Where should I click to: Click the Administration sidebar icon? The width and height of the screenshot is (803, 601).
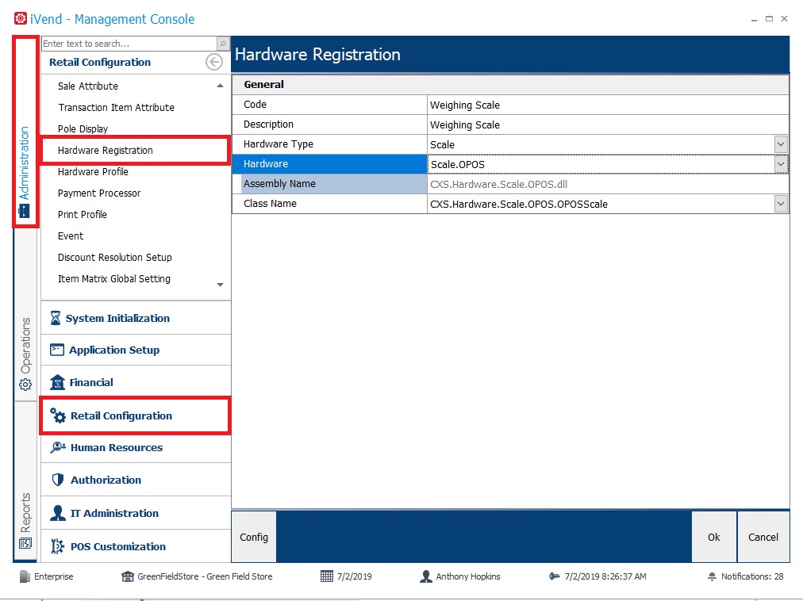pyautogui.click(x=24, y=210)
